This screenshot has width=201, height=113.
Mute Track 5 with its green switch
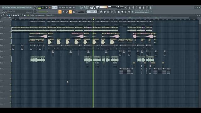(x=10, y=49)
